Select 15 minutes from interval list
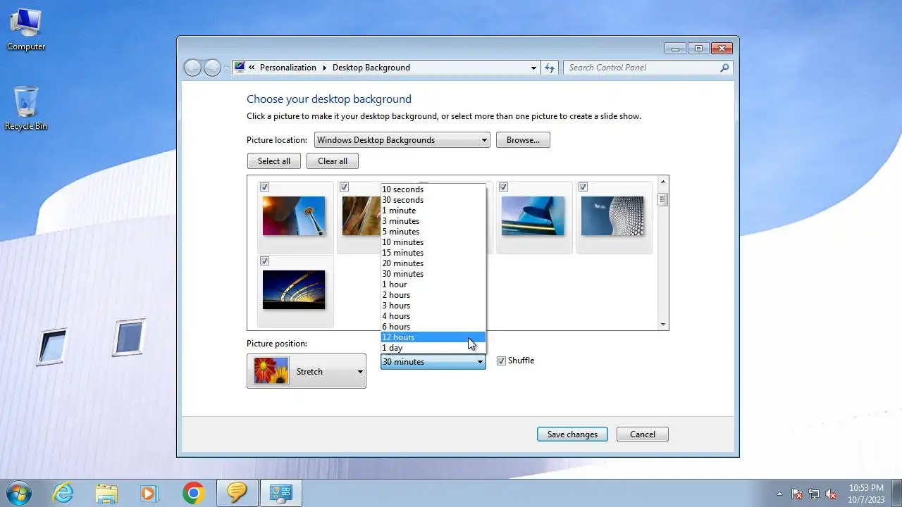The image size is (902, 507). (x=433, y=253)
